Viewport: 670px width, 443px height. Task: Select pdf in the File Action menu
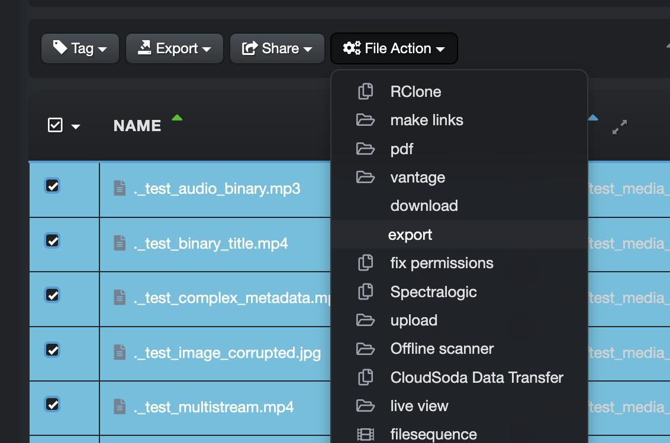click(459, 149)
